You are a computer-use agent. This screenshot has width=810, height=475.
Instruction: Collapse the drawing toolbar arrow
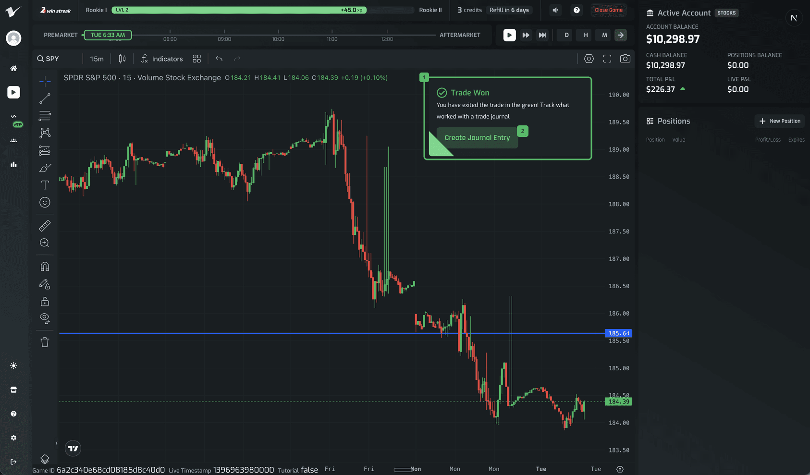point(56,443)
